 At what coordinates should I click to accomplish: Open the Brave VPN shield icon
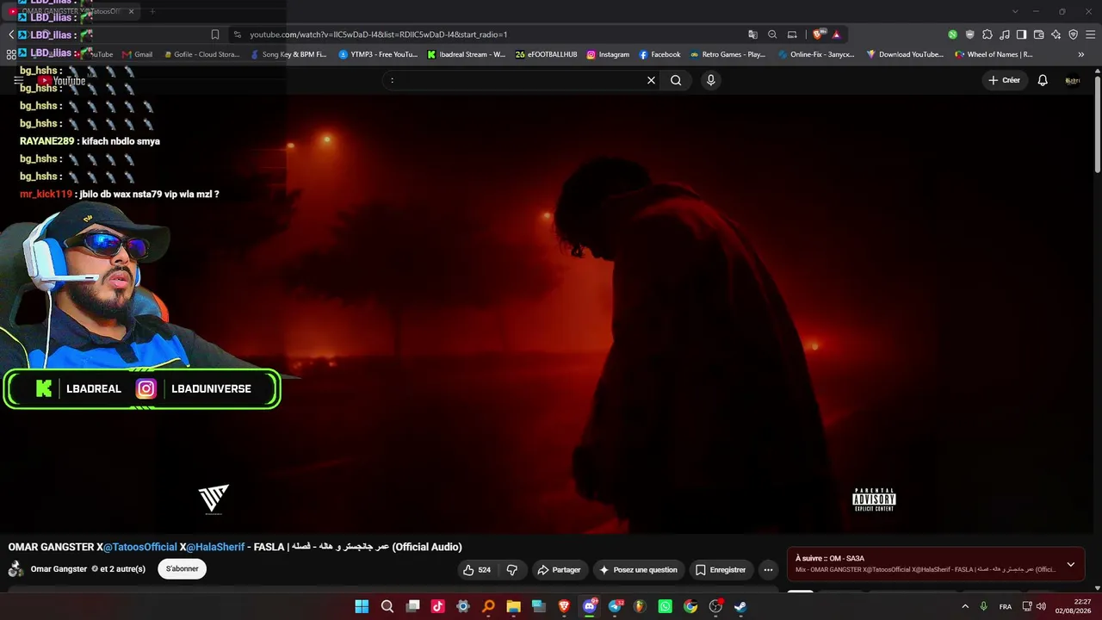pyautogui.click(x=1073, y=34)
